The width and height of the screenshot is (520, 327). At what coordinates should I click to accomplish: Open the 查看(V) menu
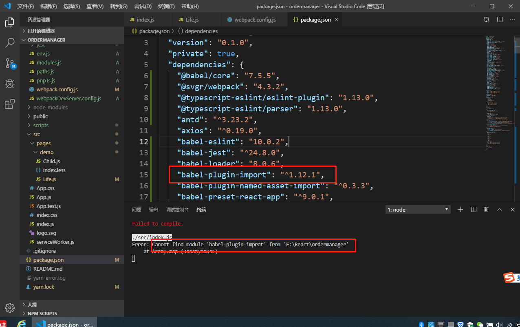pos(95,7)
